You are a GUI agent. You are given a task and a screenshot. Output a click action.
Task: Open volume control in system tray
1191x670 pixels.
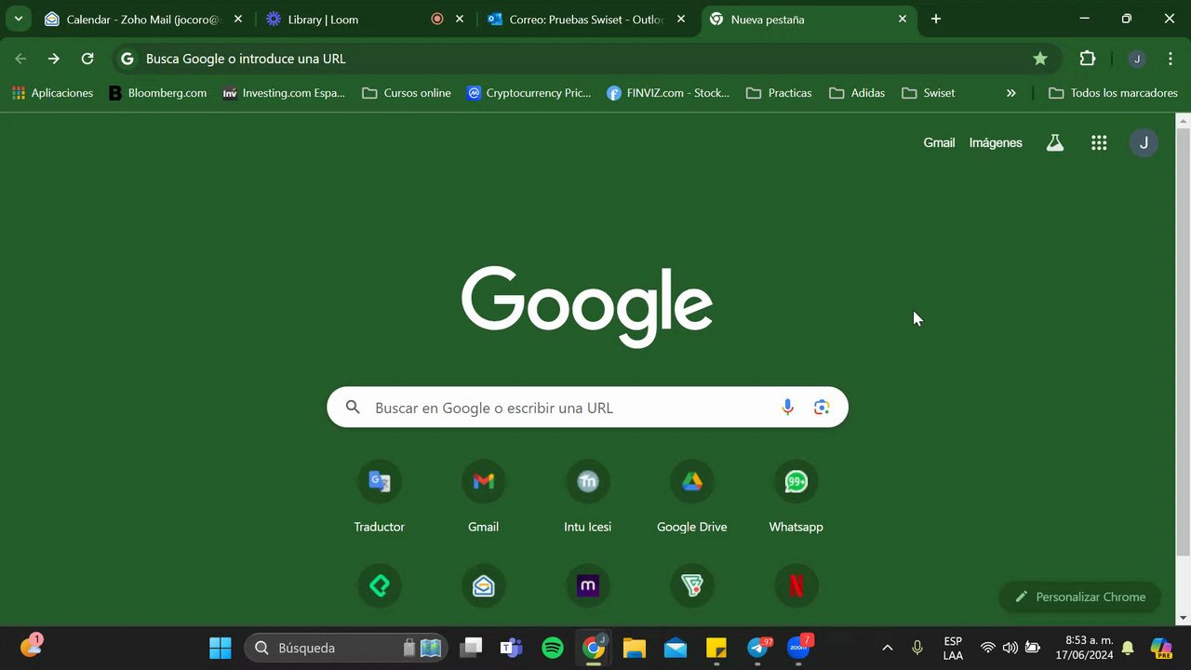(1010, 648)
